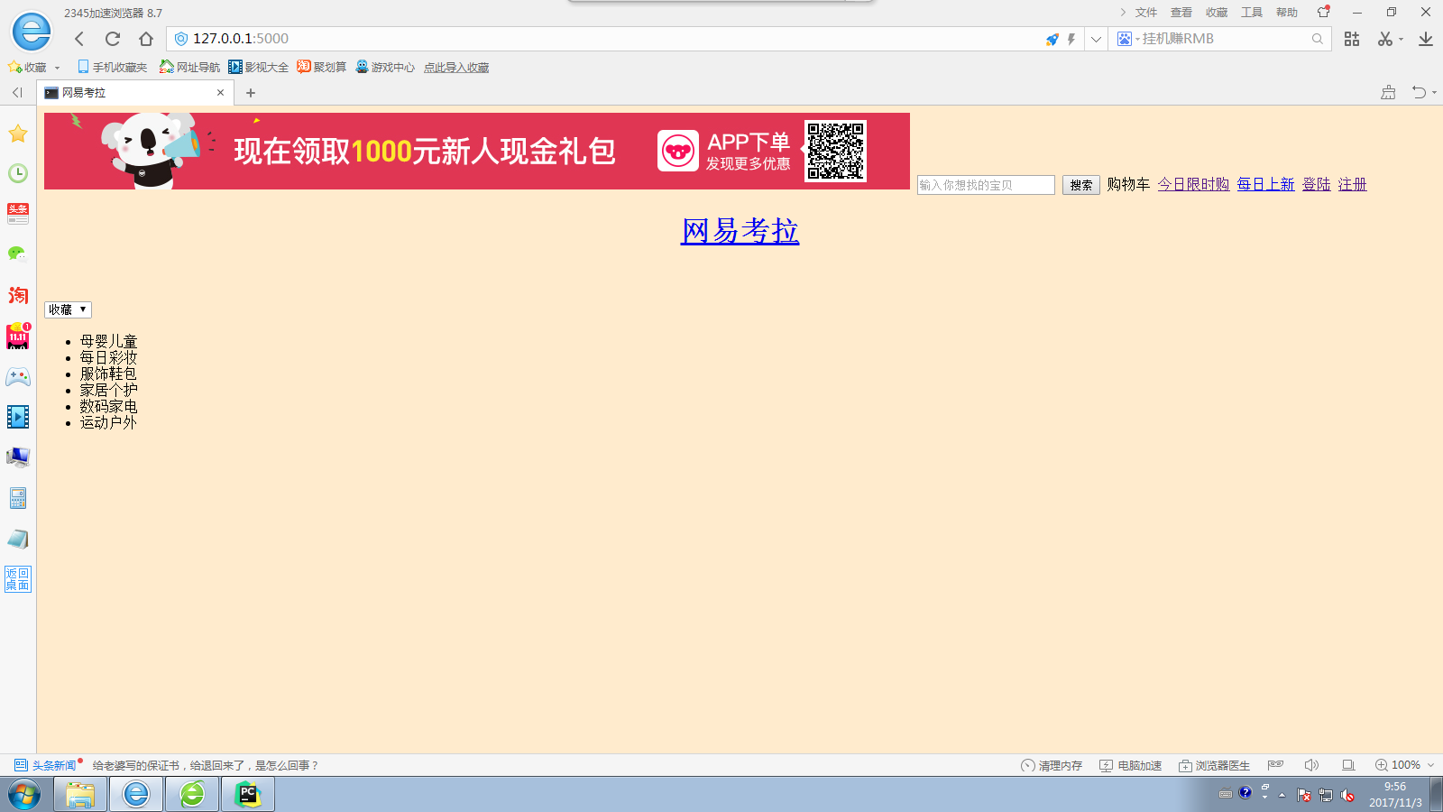Open sidebar game controller icon
The image size is (1443, 812).
pos(18,376)
